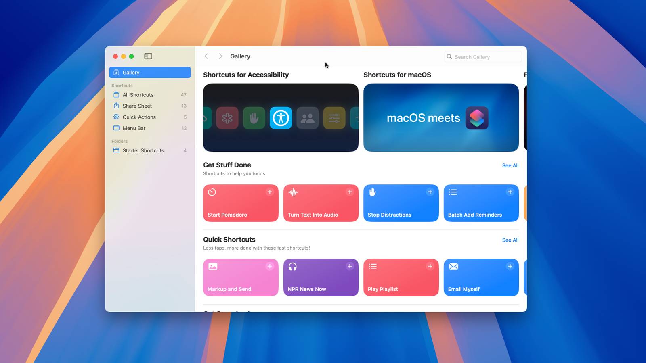Open Quick Actions sidebar item

139,117
